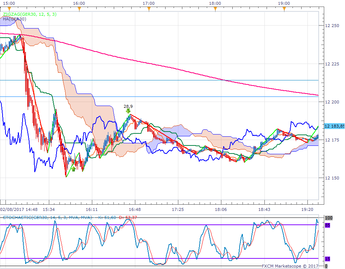The width and height of the screenshot is (345, 269).
Task: Click the 19:00 label on the top time scale
Action: [x=284, y=3]
